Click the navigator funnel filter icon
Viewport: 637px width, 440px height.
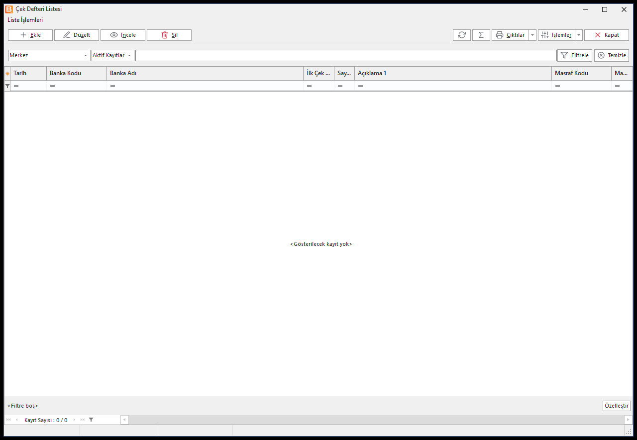point(91,420)
